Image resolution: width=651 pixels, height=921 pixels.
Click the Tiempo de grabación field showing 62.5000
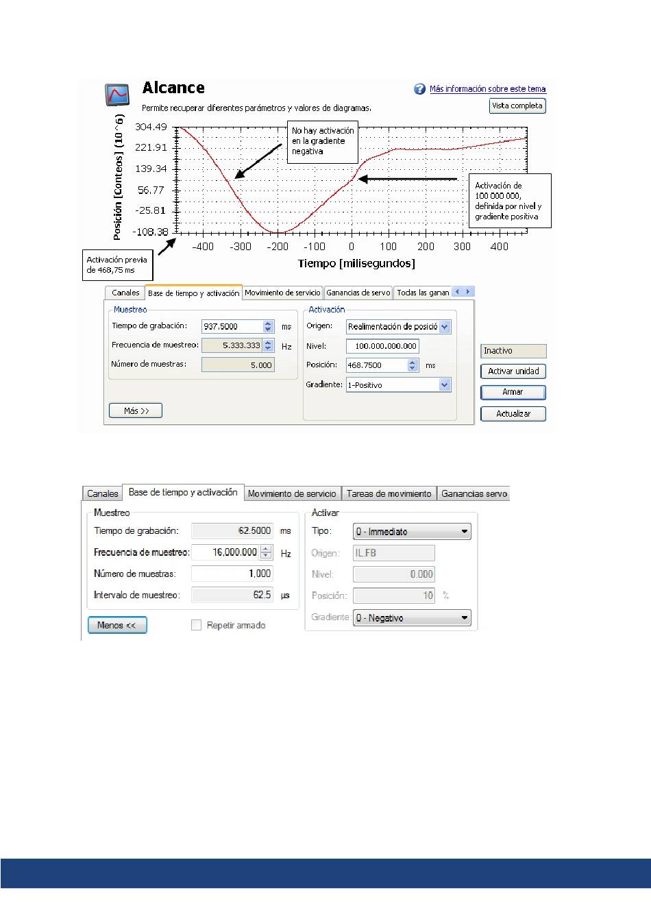(x=232, y=530)
